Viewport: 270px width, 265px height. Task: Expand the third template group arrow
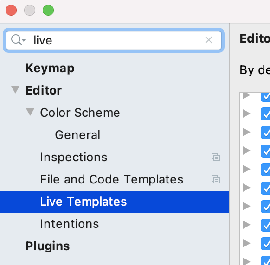pos(247,132)
